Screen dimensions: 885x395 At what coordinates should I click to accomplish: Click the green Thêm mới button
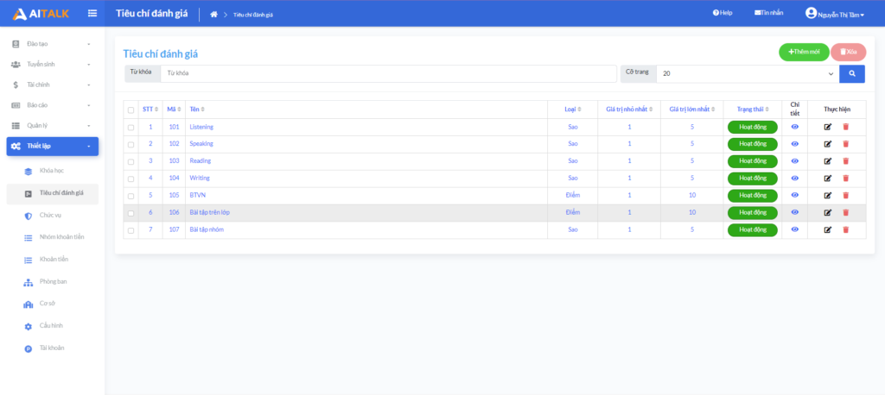[803, 53]
